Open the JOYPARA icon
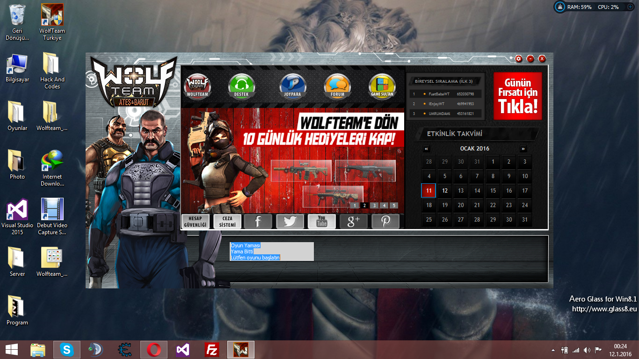 click(x=293, y=86)
